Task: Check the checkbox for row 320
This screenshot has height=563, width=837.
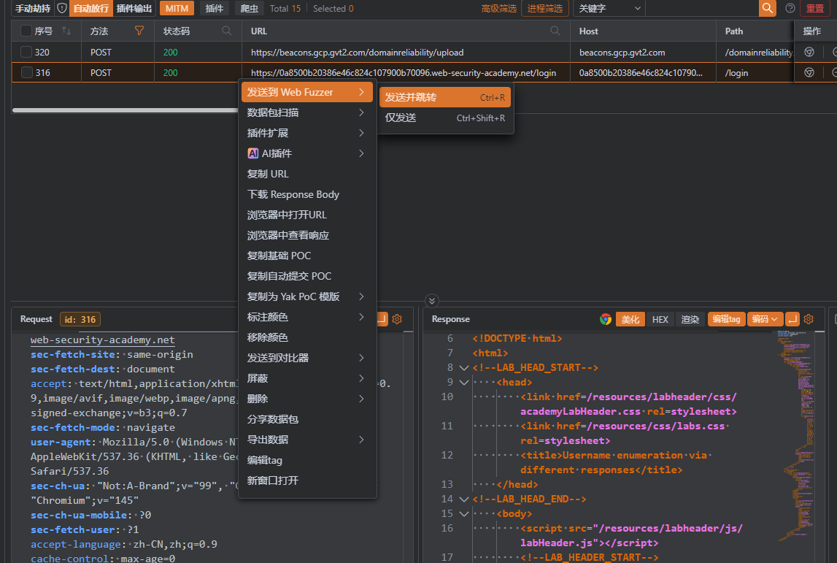Action: coord(26,53)
